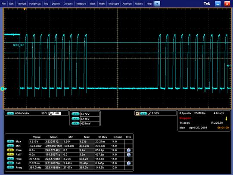Open the Horiz/Acq menu
The image size is (233, 175).
[35, 3]
